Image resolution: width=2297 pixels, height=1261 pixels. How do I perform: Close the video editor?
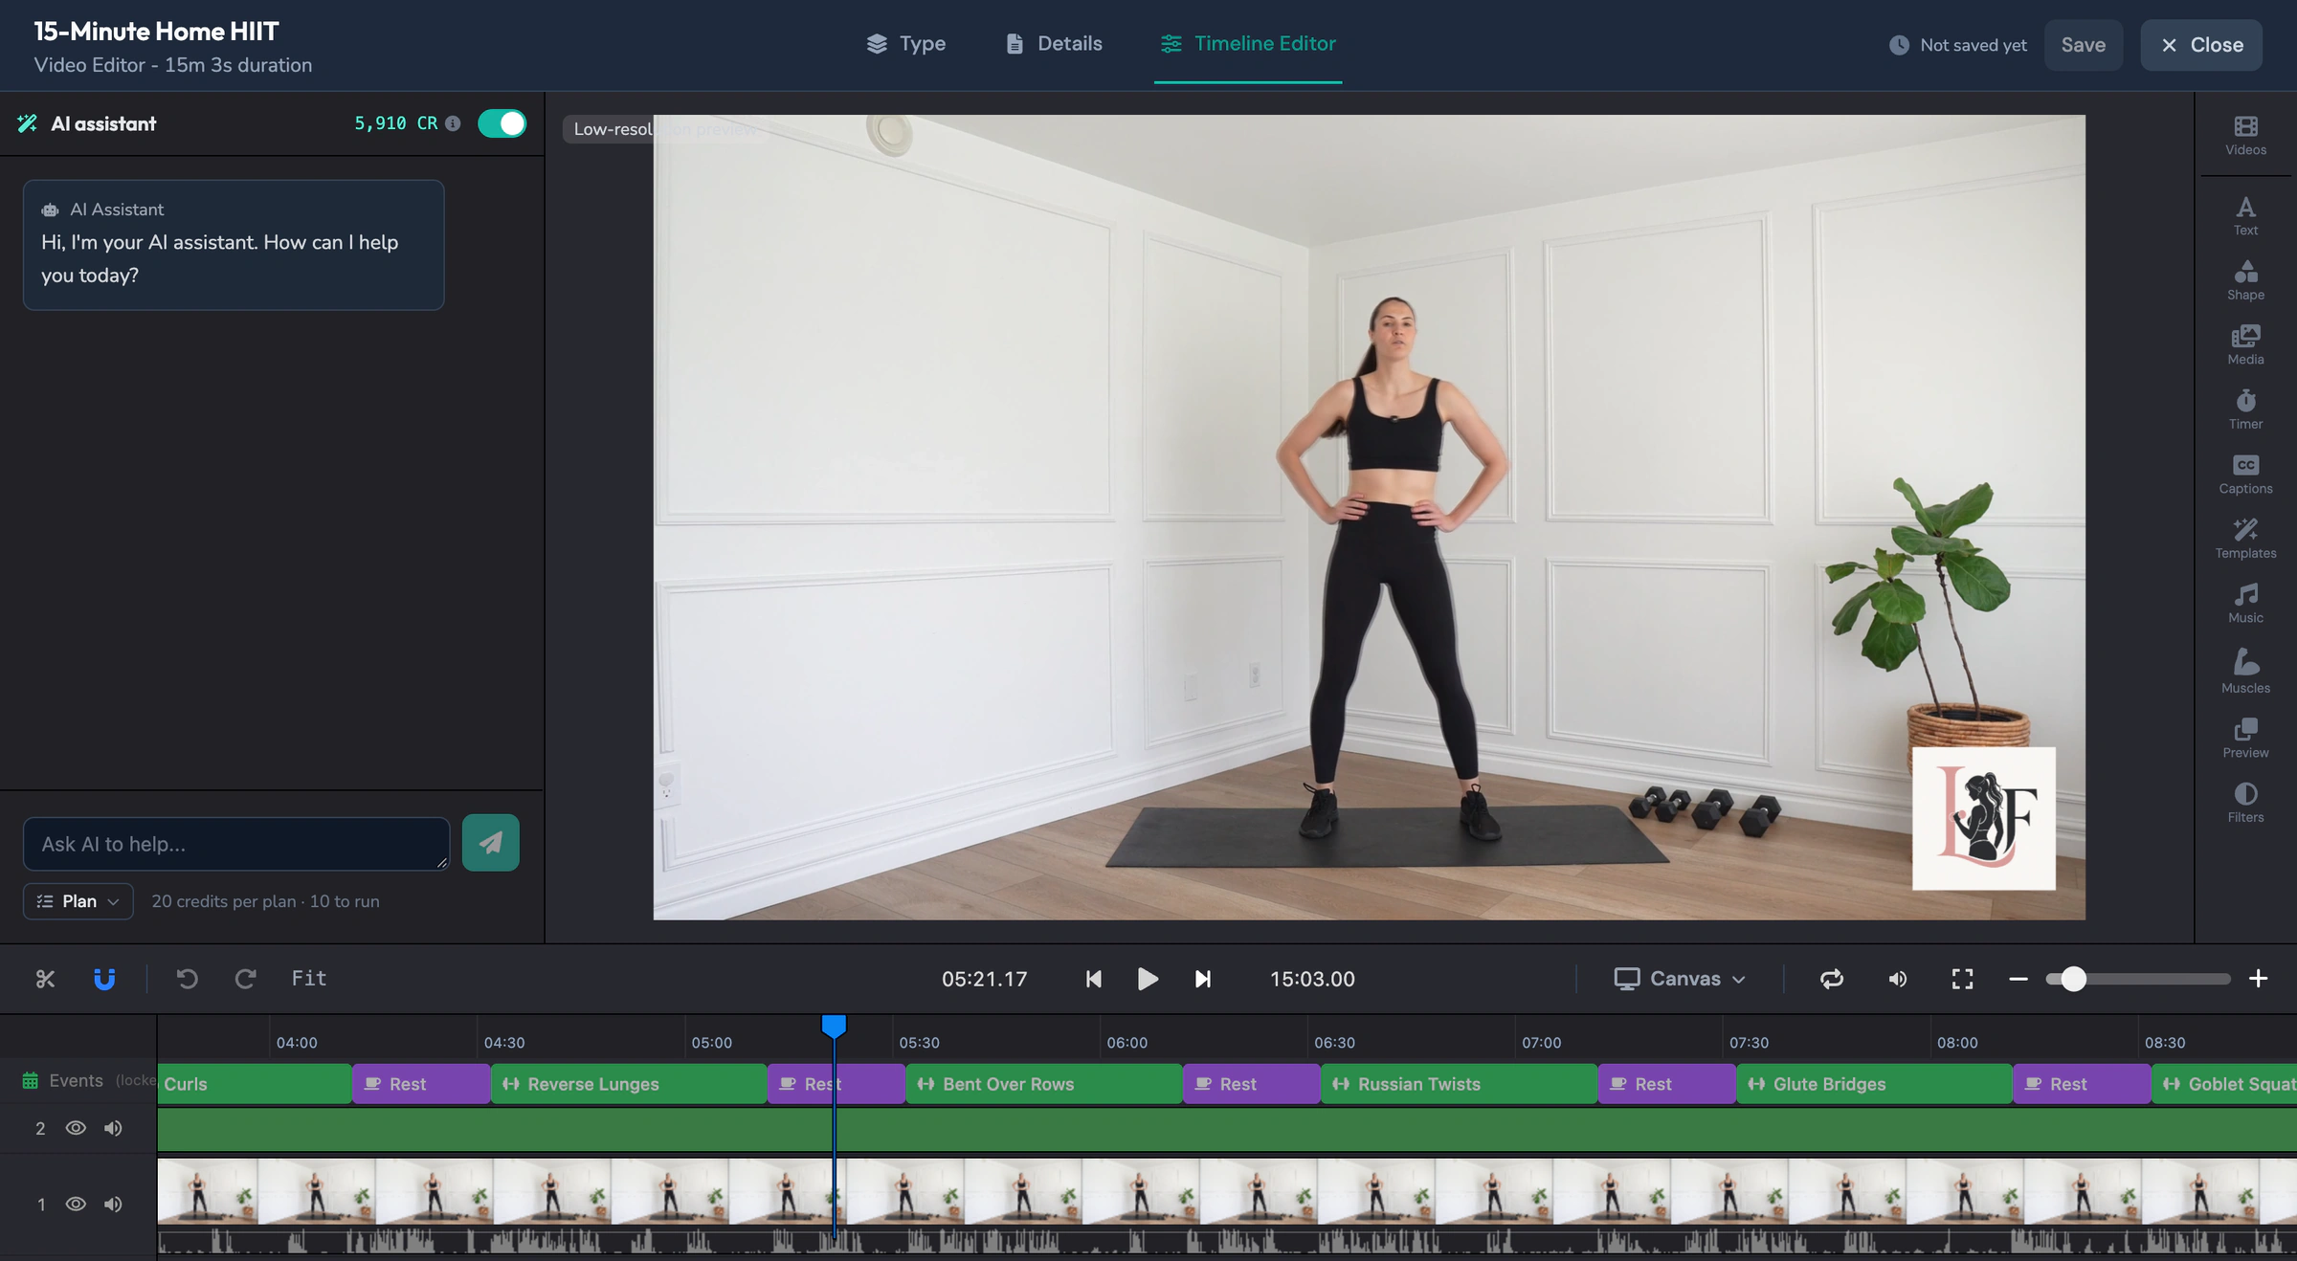pyautogui.click(x=2201, y=45)
